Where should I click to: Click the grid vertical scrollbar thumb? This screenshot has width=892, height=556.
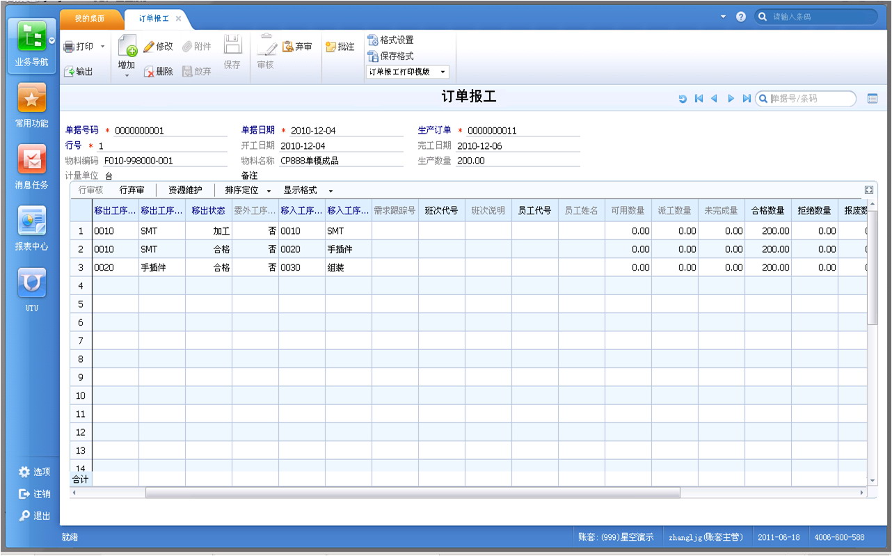point(873,267)
